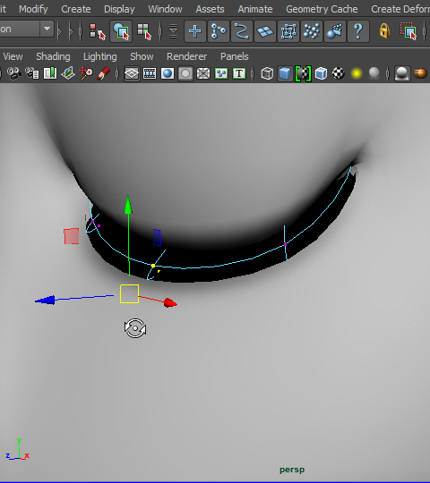430x483 pixels.
Task: Click the camera bookmarks icon
Action: point(50,73)
